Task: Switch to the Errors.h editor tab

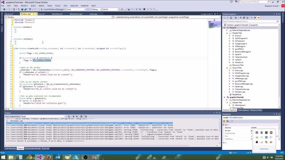Action: [x=41, y=14]
